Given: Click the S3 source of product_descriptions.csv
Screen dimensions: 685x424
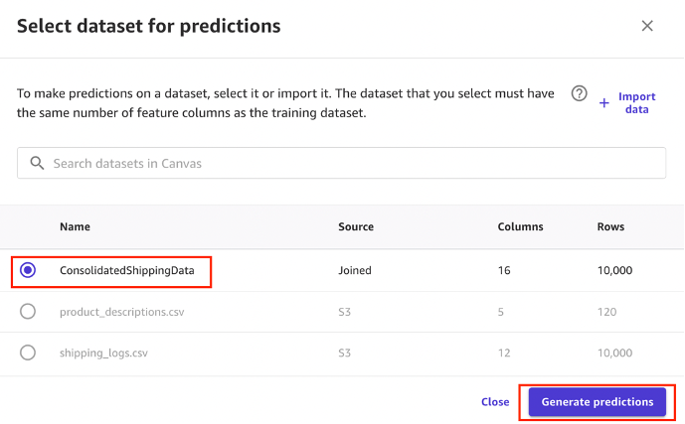Looking at the screenshot, I should pyautogui.click(x=346, y=312).
